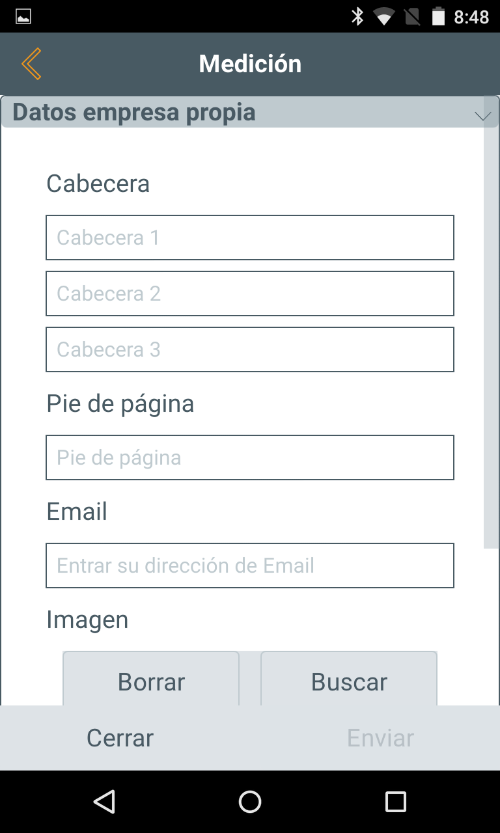
Task: Tap the Bluetooth status icon
Action: (357, 16)
